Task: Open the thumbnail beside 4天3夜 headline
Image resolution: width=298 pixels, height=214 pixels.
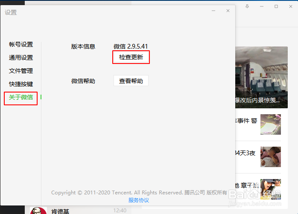Action: 270,157
